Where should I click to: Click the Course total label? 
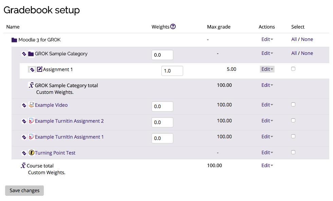coord(40,166)
